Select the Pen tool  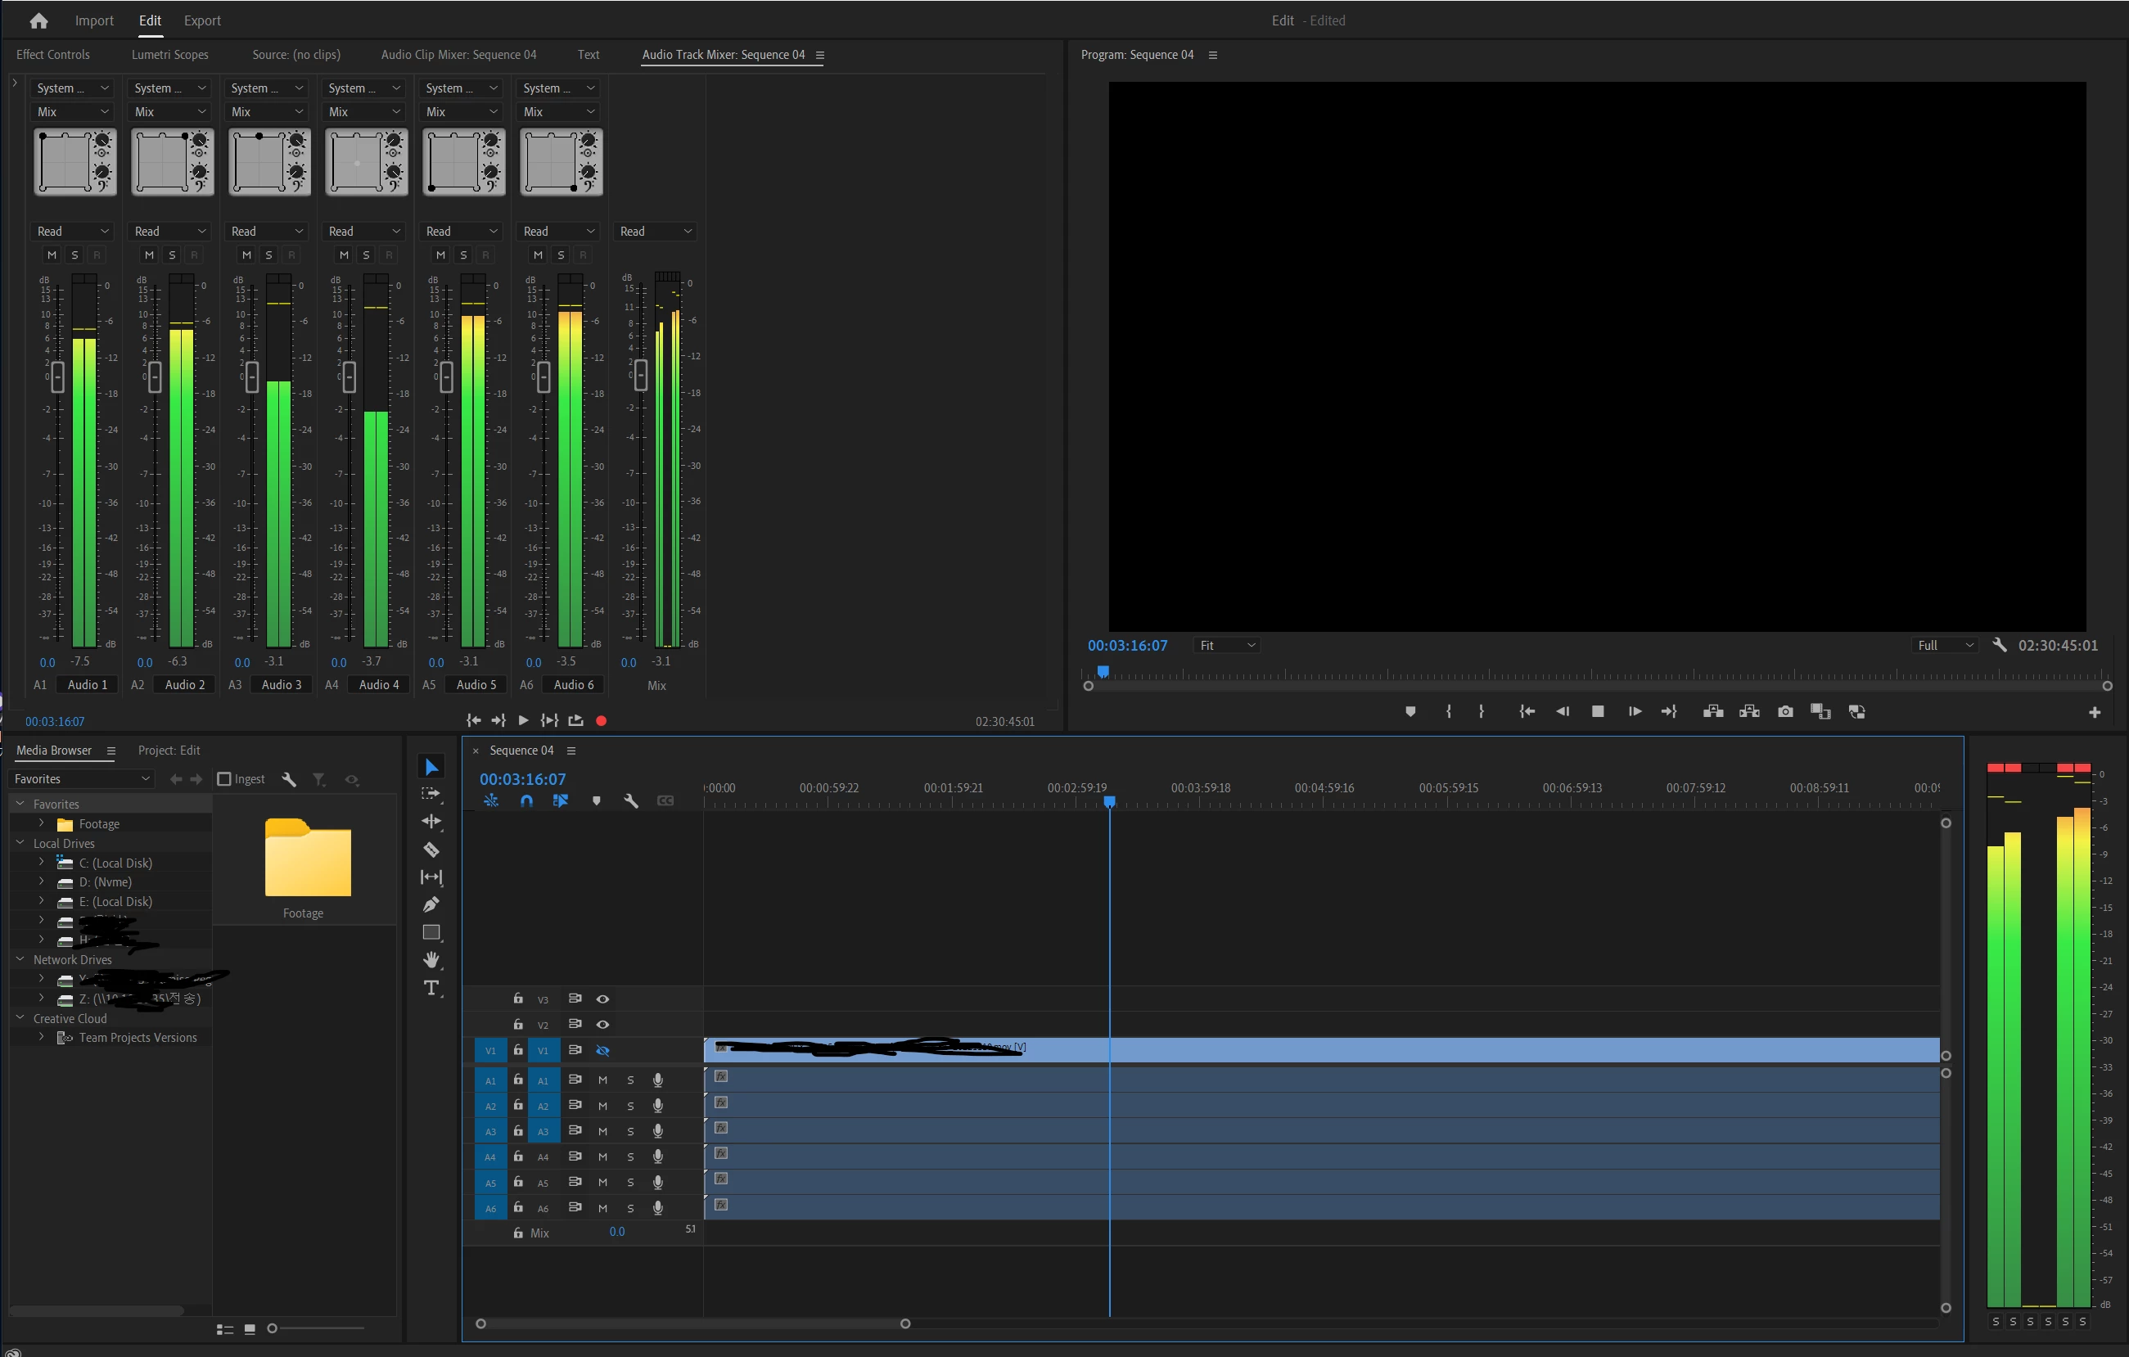click(x=431, y=904)
